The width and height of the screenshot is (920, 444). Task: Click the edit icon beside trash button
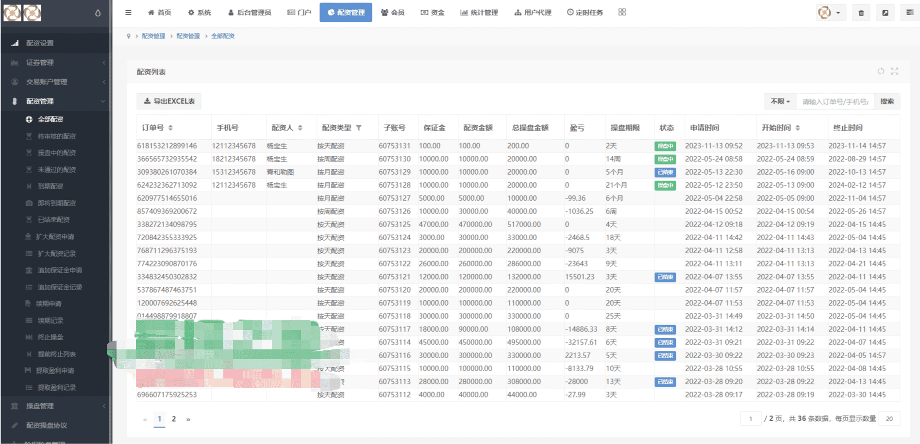(x=886, y=13)
